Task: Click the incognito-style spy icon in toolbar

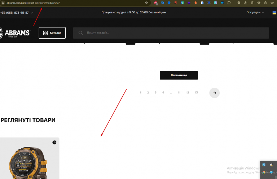Action: click(239, 3)
